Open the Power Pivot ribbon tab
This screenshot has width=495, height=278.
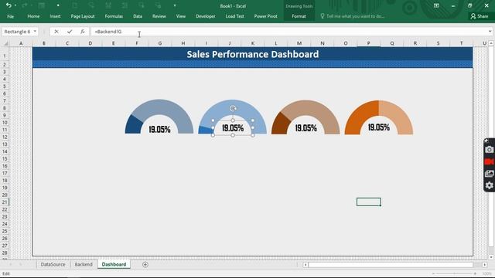[266, 16]
